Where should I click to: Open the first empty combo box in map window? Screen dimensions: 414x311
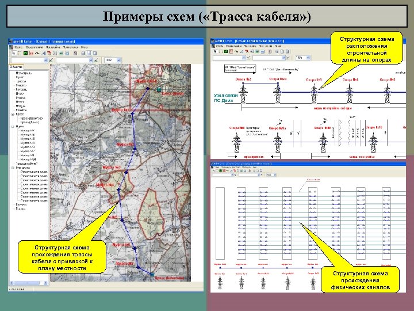29,60
